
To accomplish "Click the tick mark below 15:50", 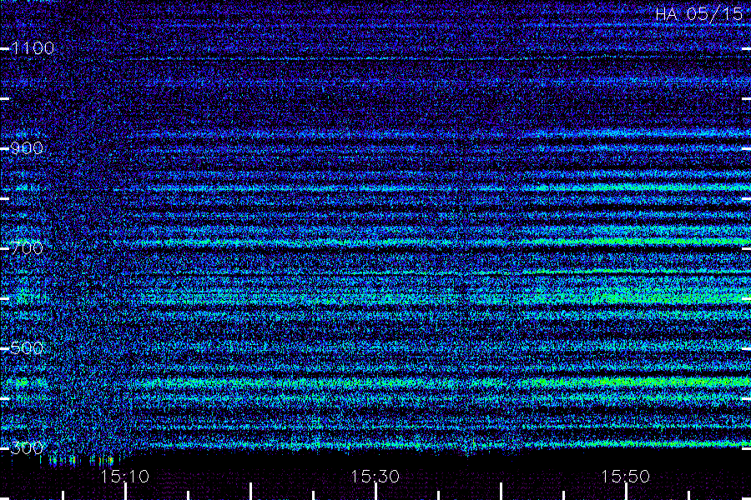I will (626, 492).
